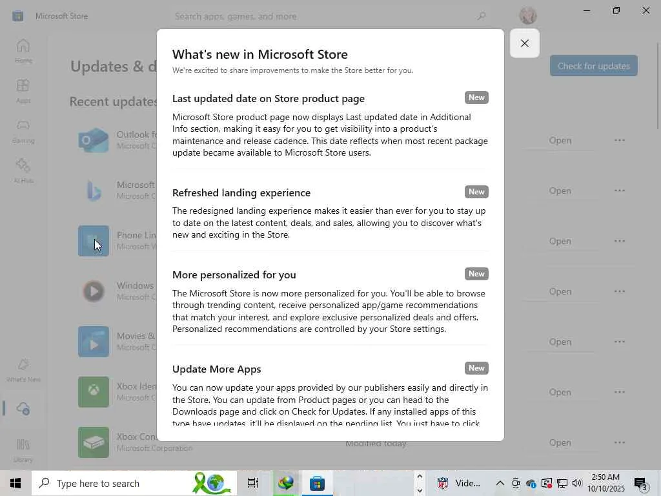Screen dimensions: 661x496
Task: Open the Outlook app from its row
Action: pos(560,140)
